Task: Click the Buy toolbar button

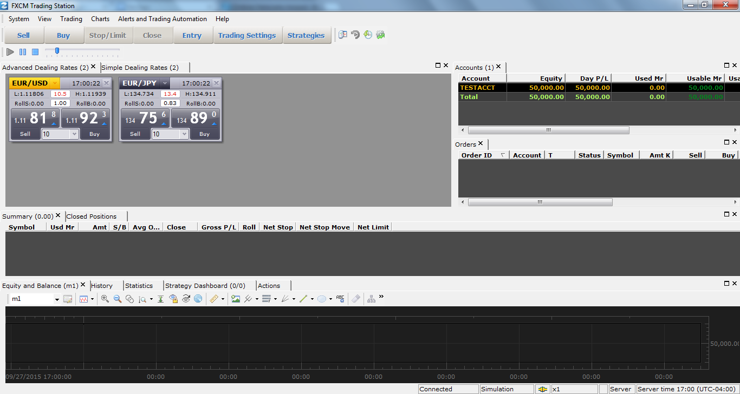Action: point(63,36)
